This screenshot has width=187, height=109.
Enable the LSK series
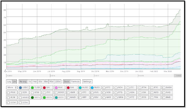(143, 92)
